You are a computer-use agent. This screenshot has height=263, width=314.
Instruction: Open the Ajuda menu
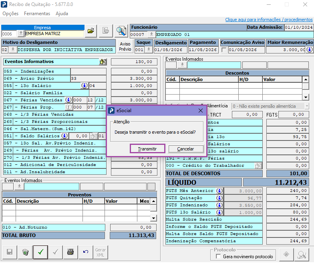(x=62, y=14)
